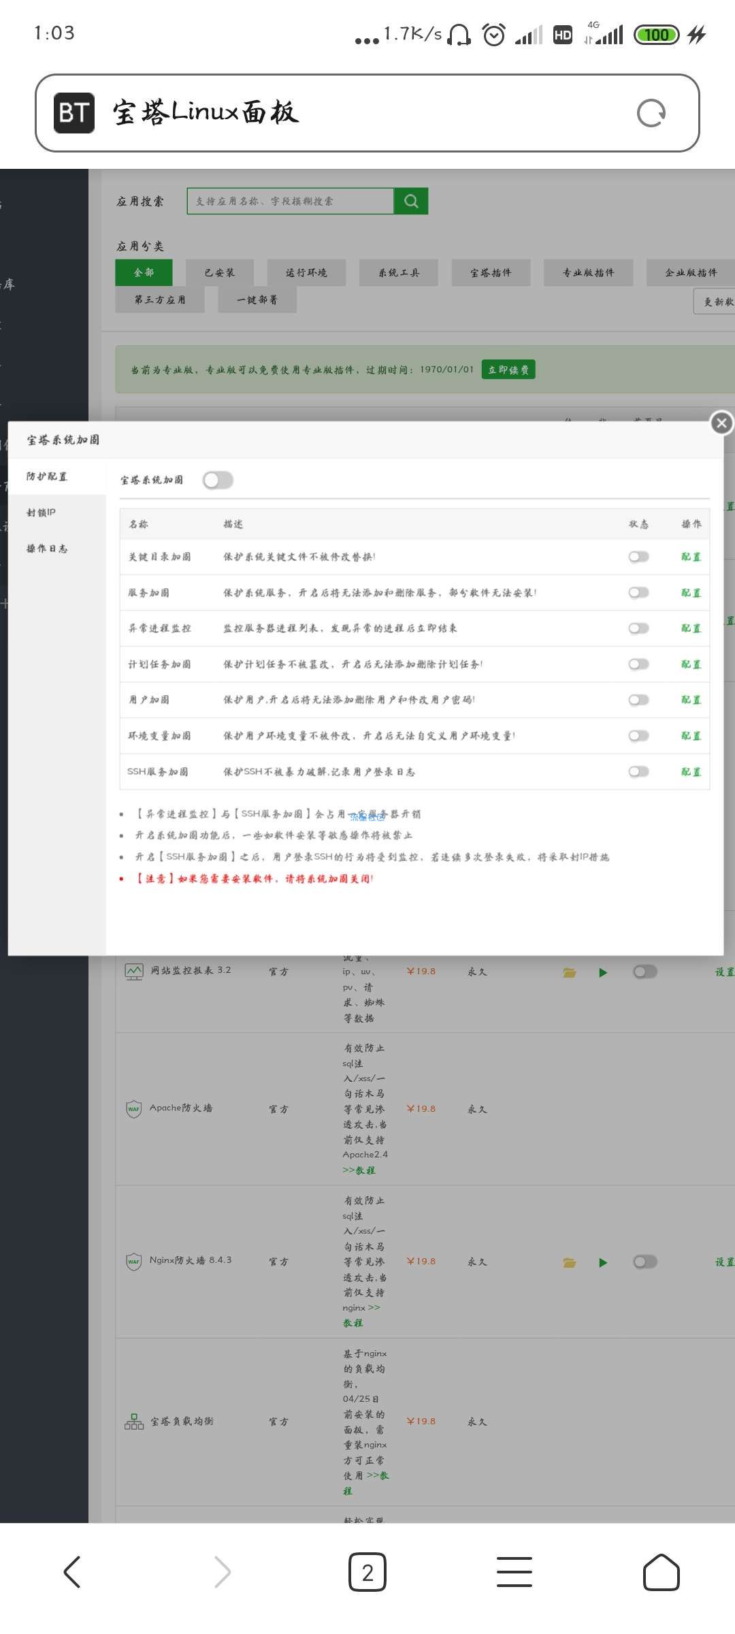Click the ¥19.8 price of Apache防火墙
Image resolution: width=735 pixels, height=1634 pixels.
tap(421, 1109)
